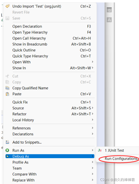The image size is (139, 184).
Task: Expand the Compare With submenu arrow
Action: click(x=92, y=174)
